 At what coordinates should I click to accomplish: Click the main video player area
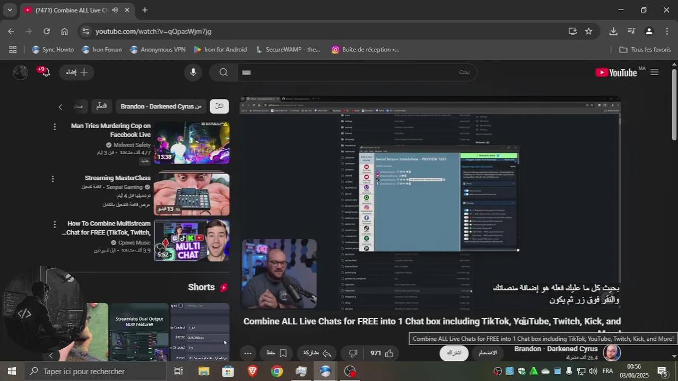[x=430, y=203]
